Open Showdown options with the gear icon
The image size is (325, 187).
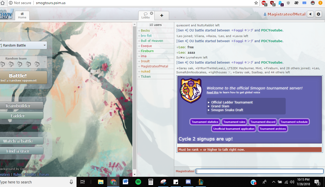318,14
